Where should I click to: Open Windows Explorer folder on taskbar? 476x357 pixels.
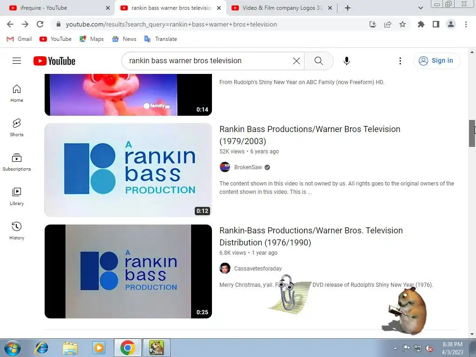70,348
